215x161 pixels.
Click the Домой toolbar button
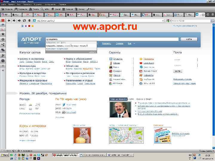56,9
